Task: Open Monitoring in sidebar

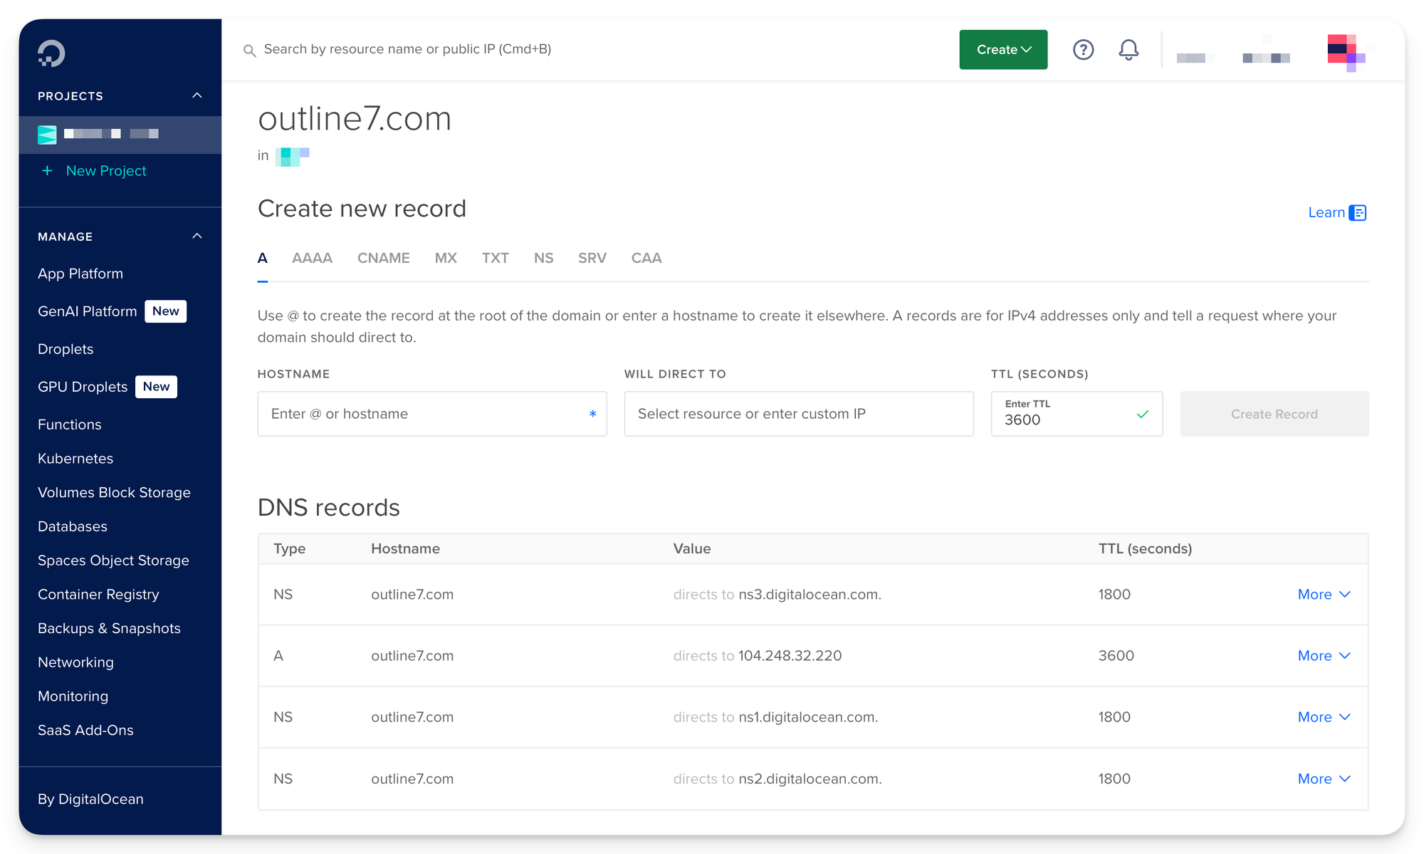Action: tap(73, 697)
